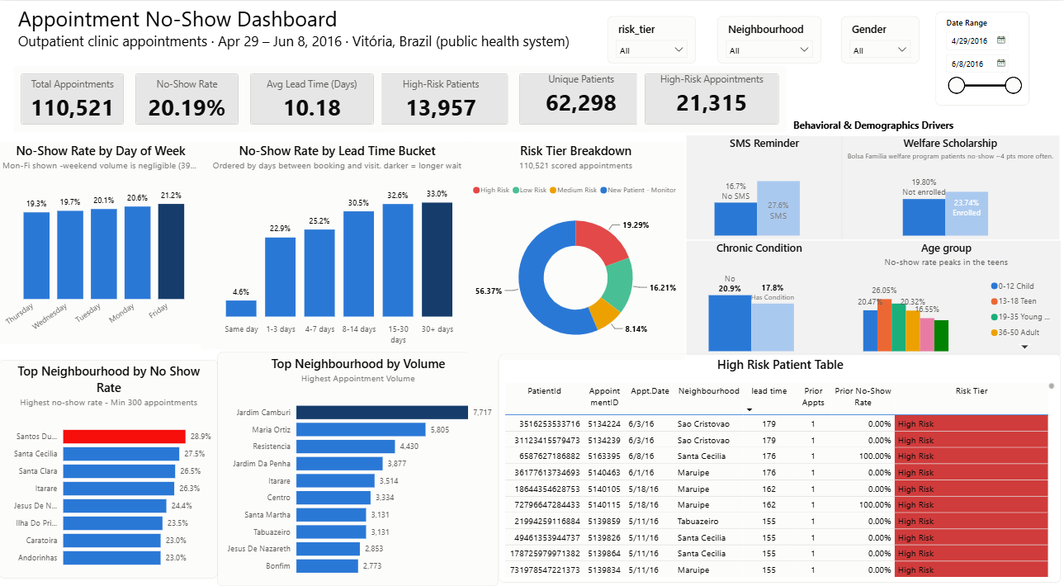
Task: Sort table by PatientId column header
Action: [545, 391]
